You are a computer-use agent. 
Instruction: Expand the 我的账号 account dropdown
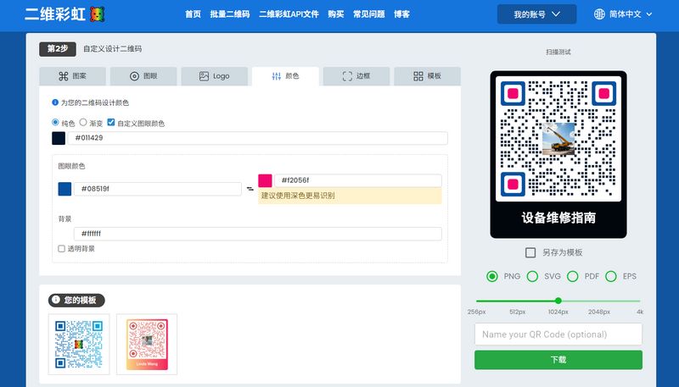point(536,14)
